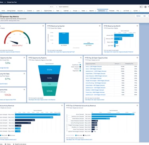Click the January bar in Revenue by Month
The width and height of the screenshot is (149, 145).
click(x=124, y=35)
